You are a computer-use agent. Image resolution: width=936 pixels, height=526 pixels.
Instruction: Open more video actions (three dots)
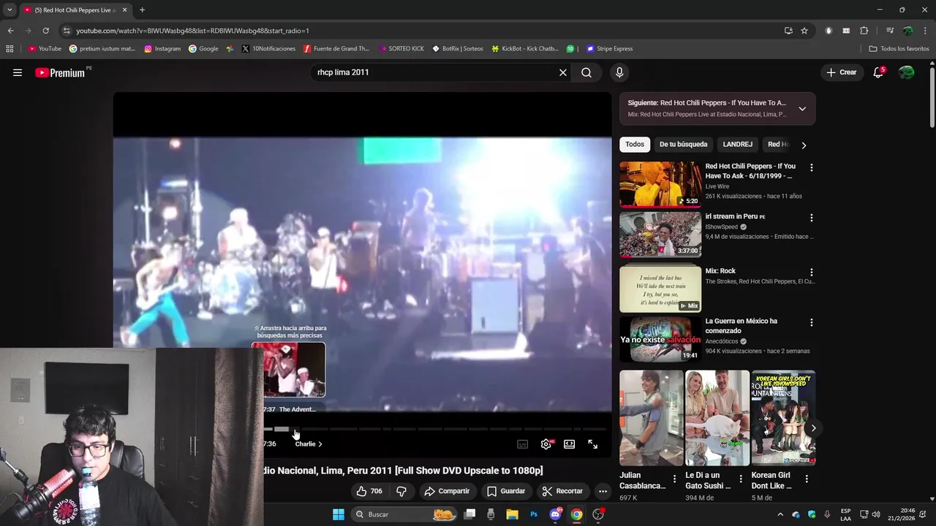point(603,491)
